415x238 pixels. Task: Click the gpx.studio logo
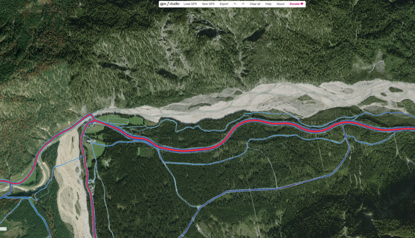170,4
